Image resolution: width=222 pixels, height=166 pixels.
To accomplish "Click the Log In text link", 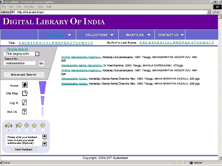I will [x=14, y=103].
